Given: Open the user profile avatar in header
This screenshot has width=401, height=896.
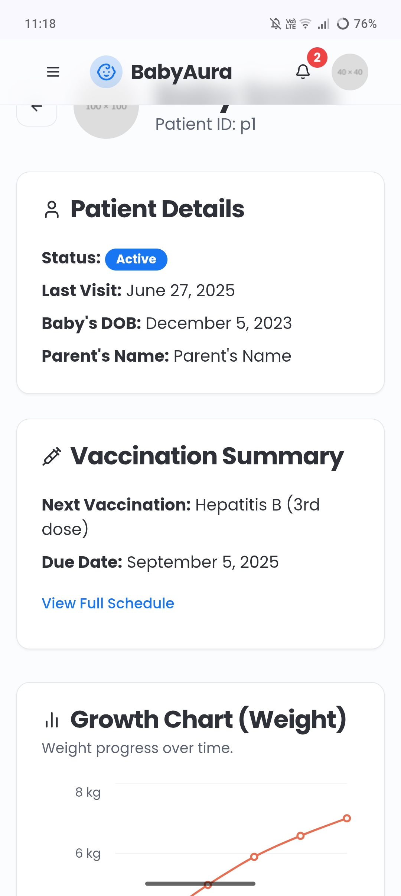Looking at the screenshot, I should click(350, 72).
